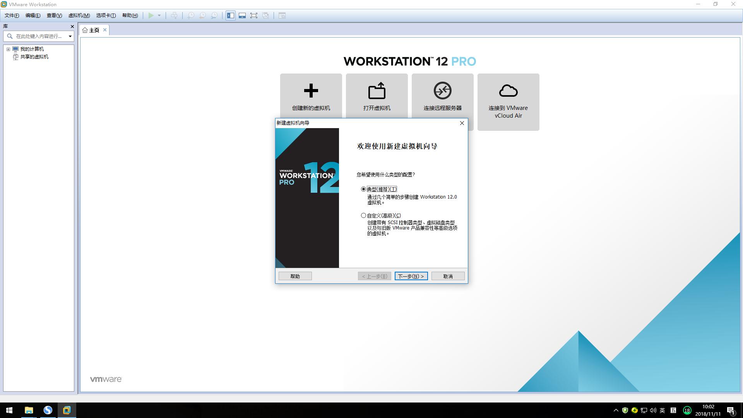The image size is (743, 418).
Task: Take a snapshot of the virtual machine
Action: 190,15
